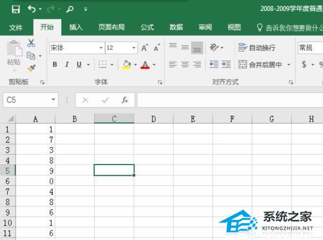The width and height of the screenshot is (323, 240).
Task: Decrease font size with small A
Action: (157, 48)
